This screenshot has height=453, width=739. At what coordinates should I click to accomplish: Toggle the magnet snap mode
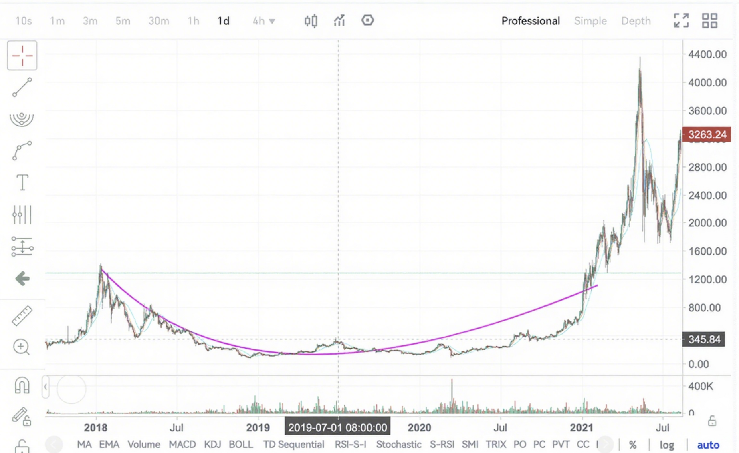coord(22,386)
